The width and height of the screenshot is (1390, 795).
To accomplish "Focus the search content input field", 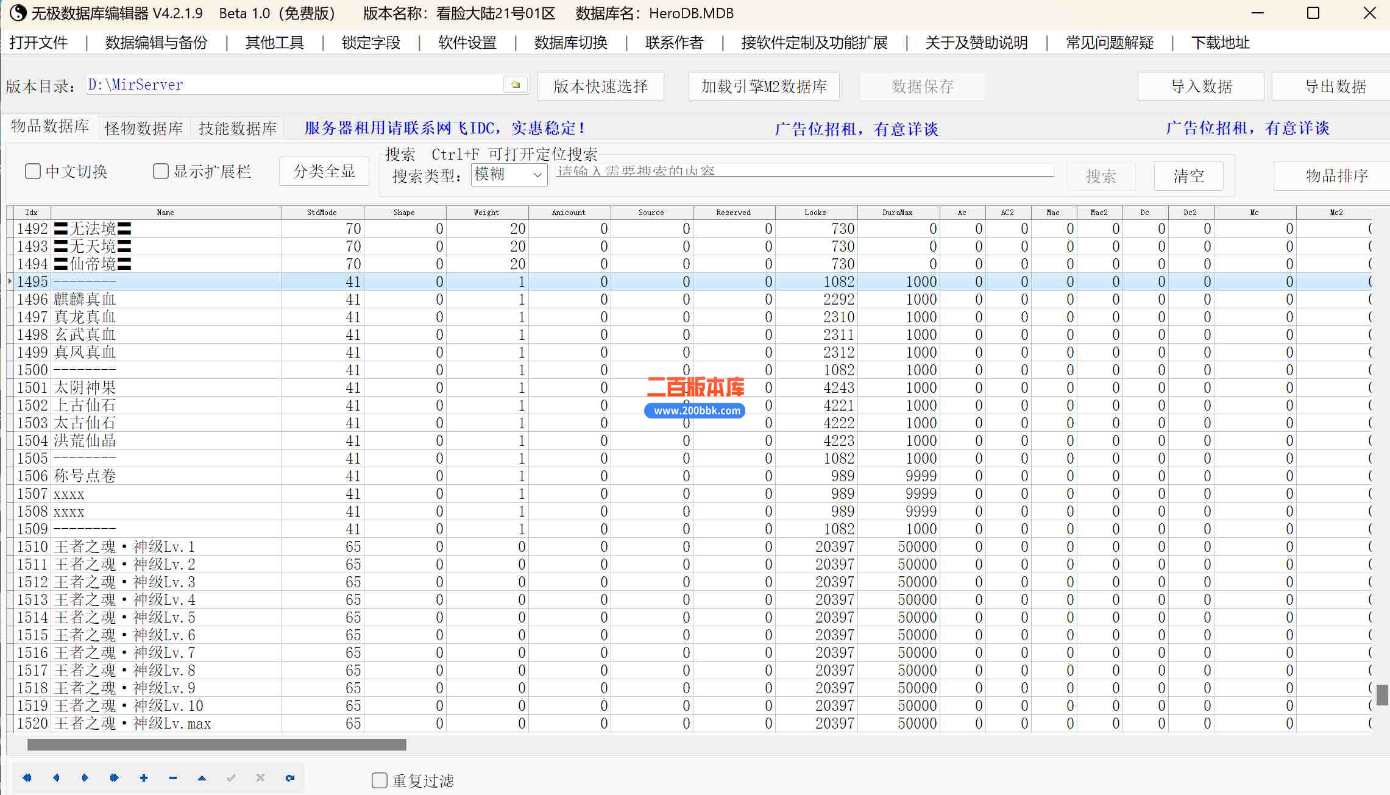I will click(805, 171).
